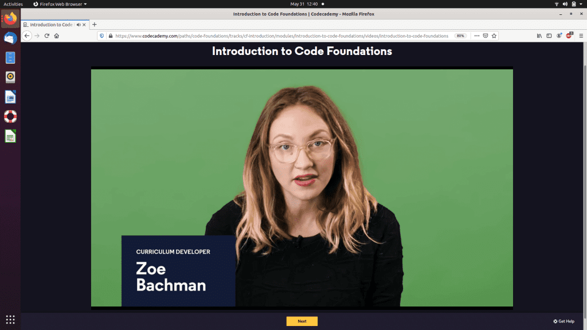Bookmark this page with the star icon
Image resolution: width=587 pixels, height=330 pixels.
coord(494,36)
